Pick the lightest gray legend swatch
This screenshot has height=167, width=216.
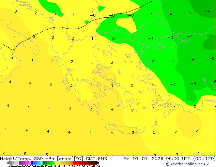(x=18, y=163)
